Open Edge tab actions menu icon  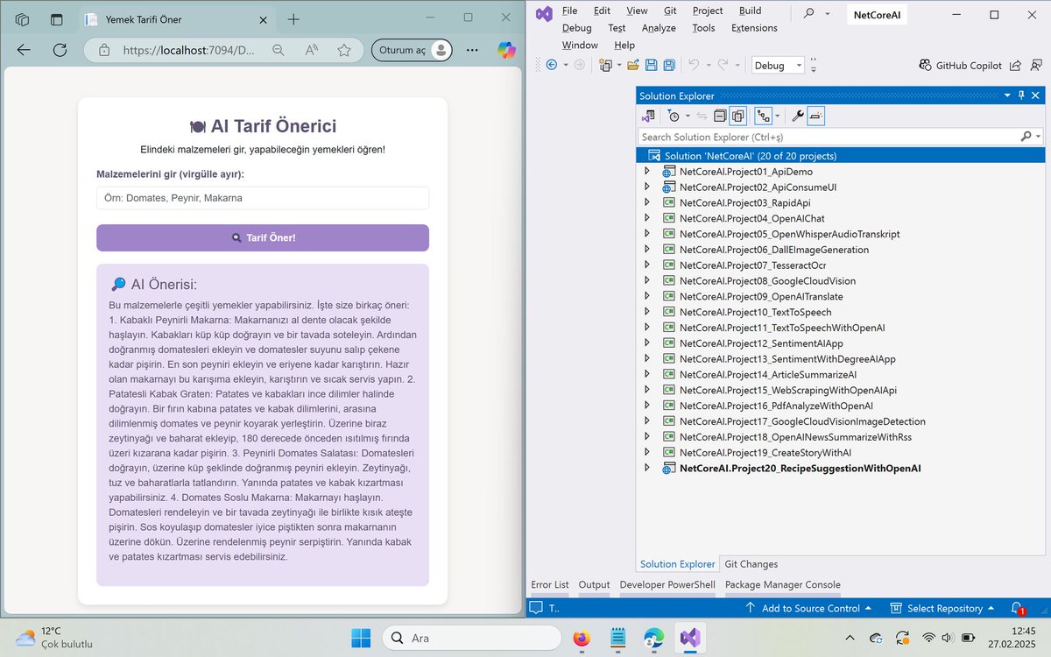[x=57, y=19]
